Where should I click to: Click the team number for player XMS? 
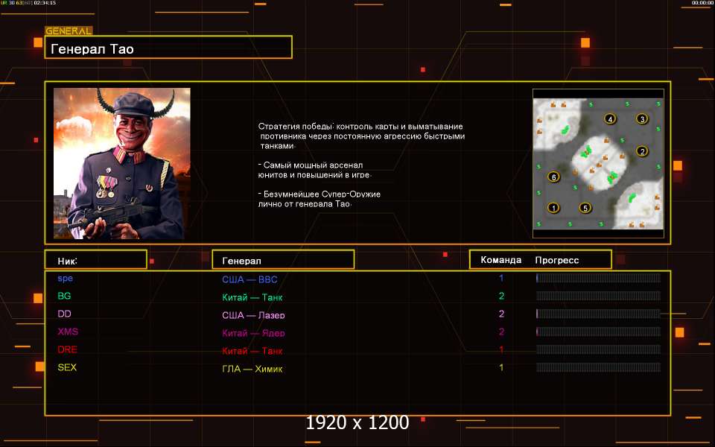click(x=501, y=332)
